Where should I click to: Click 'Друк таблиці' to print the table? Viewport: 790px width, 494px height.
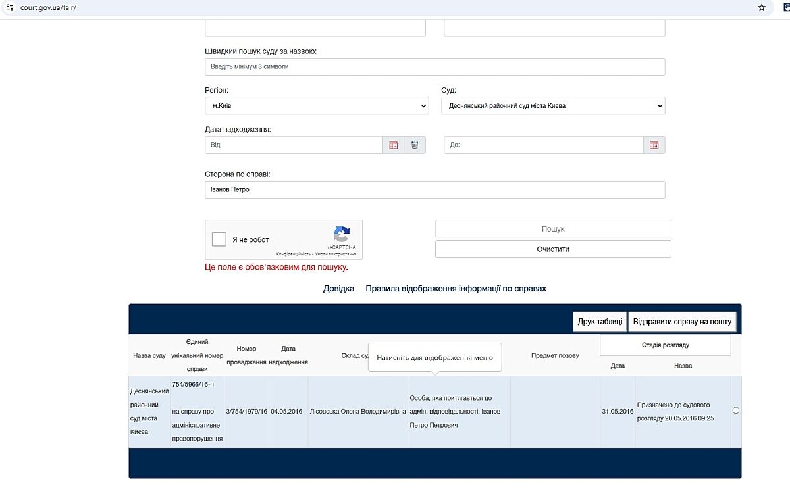[600, 322]
